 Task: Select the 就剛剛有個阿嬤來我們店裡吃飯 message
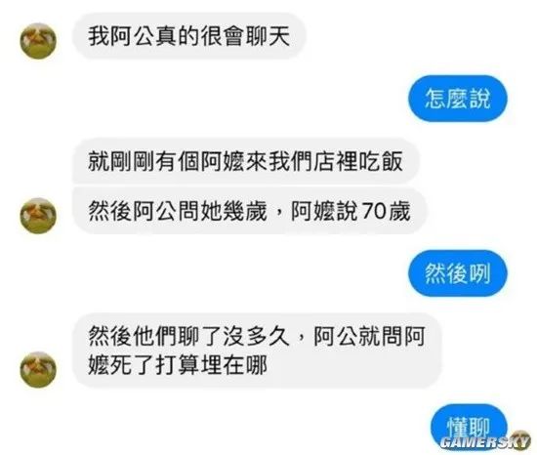(x=245, y=161)
